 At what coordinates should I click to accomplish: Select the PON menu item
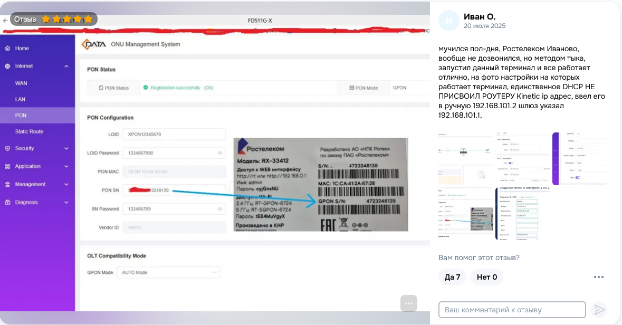tap(37, 115)
